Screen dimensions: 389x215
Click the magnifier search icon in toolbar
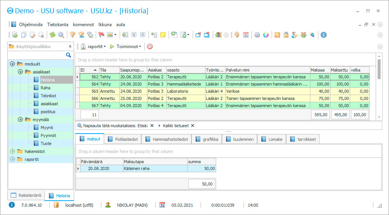pos(61,35)
